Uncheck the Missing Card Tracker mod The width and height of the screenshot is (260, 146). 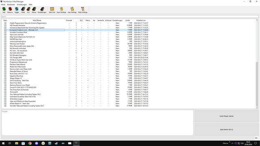coord(5,44)
